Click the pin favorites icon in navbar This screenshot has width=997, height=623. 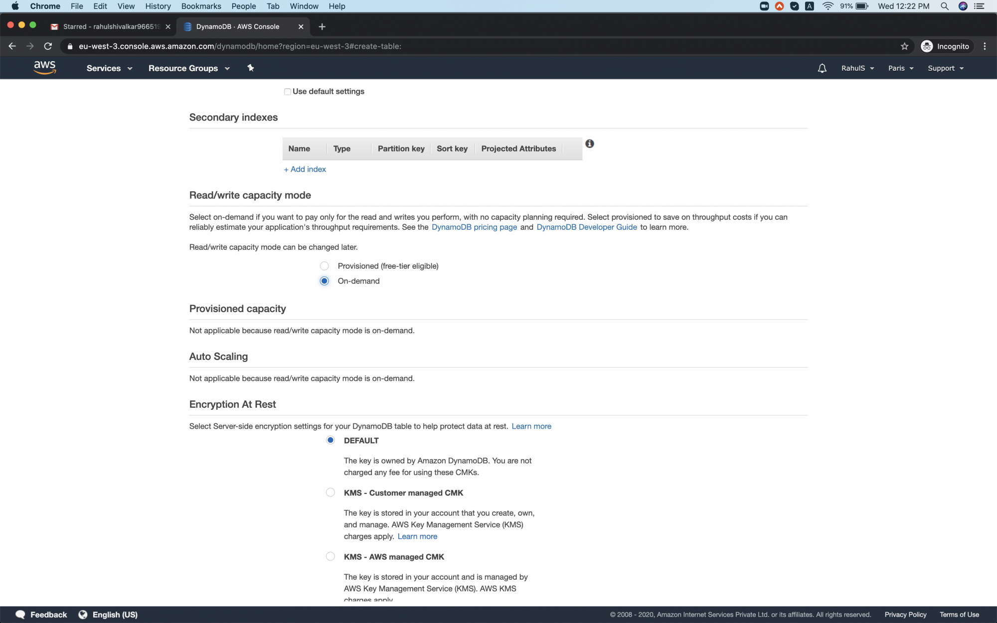(x=250, y=68)
